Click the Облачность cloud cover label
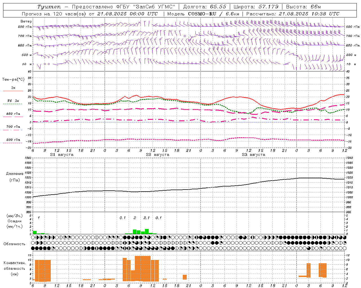 click(x=14, y=244)
